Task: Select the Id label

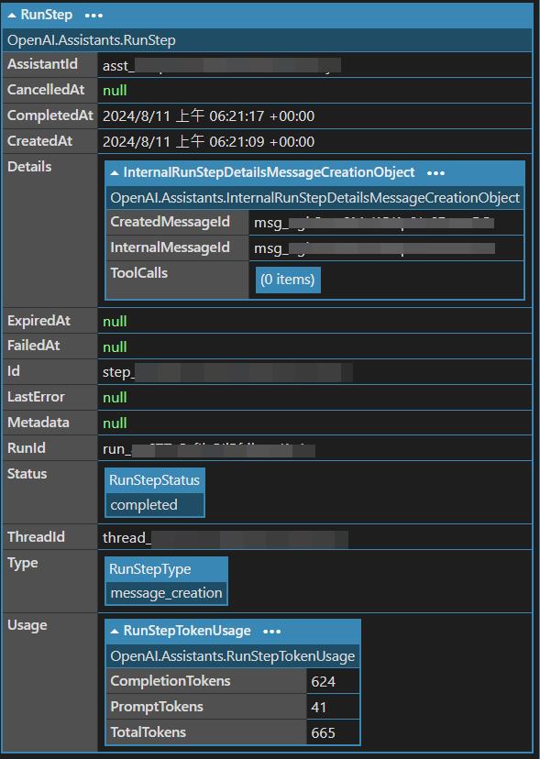Action: coord(14,371)
